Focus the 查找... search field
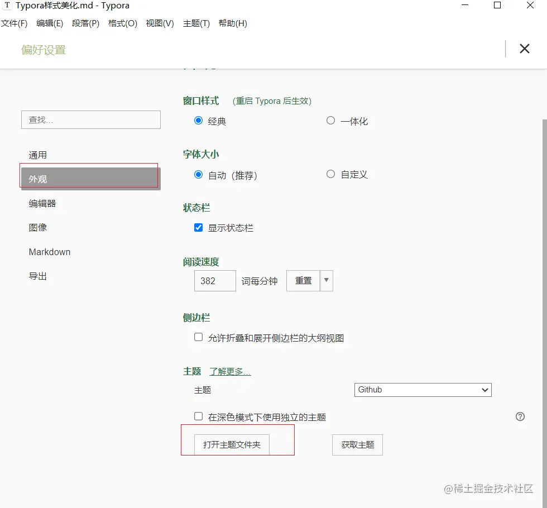547x508 pixels. point(90,119)
